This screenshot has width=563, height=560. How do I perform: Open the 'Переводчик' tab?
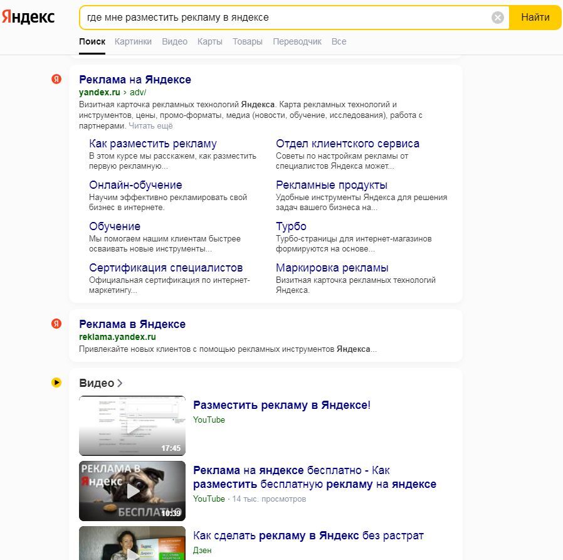pos(297,41)
